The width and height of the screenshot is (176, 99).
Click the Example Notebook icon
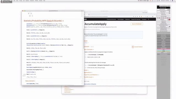133,47
